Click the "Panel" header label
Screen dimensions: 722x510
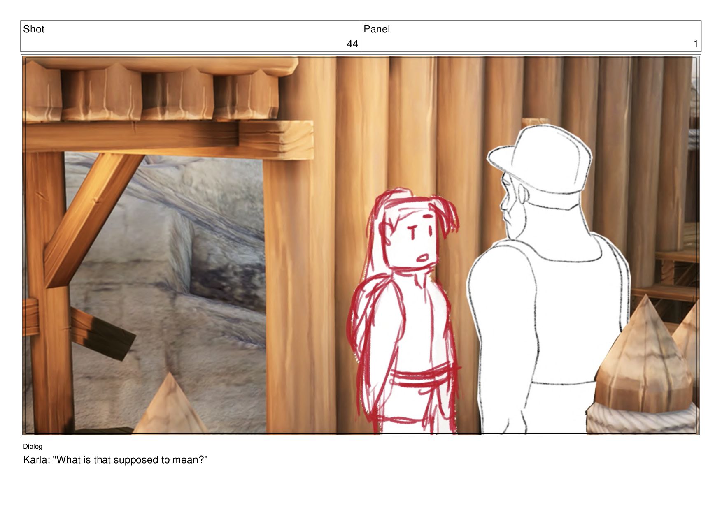pyautogui.click(x=376, y=29)
